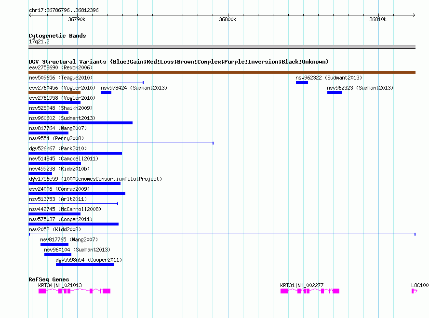Image resolution: width=429 pixels, height=318 pixels.
Task: Click the RefSeq Genes track title
Action: 49,279
